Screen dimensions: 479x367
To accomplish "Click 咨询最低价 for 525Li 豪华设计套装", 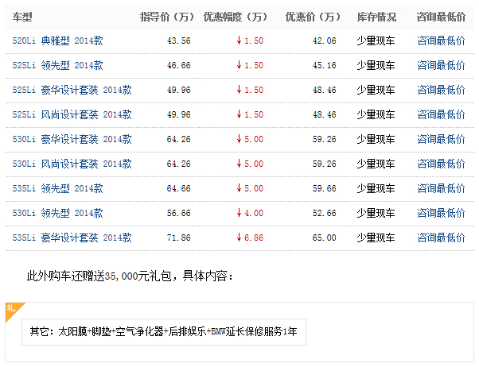I will [x=441, y=90].
